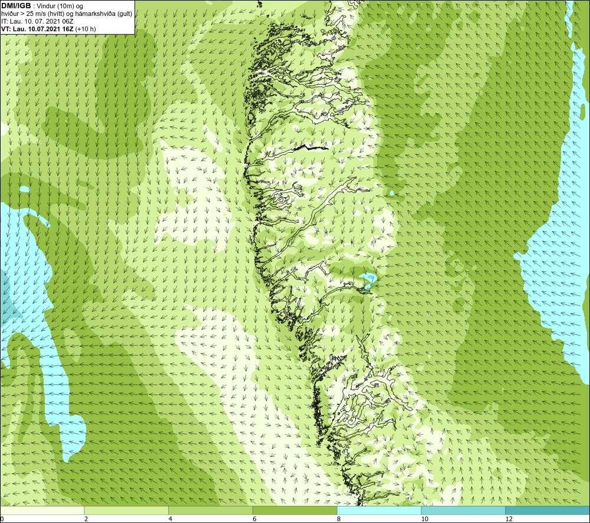The width and height of the screenshot is (590, 523).
Task: Click the 10–12 m/s teal scale segment
Action: tap(463, 510)
